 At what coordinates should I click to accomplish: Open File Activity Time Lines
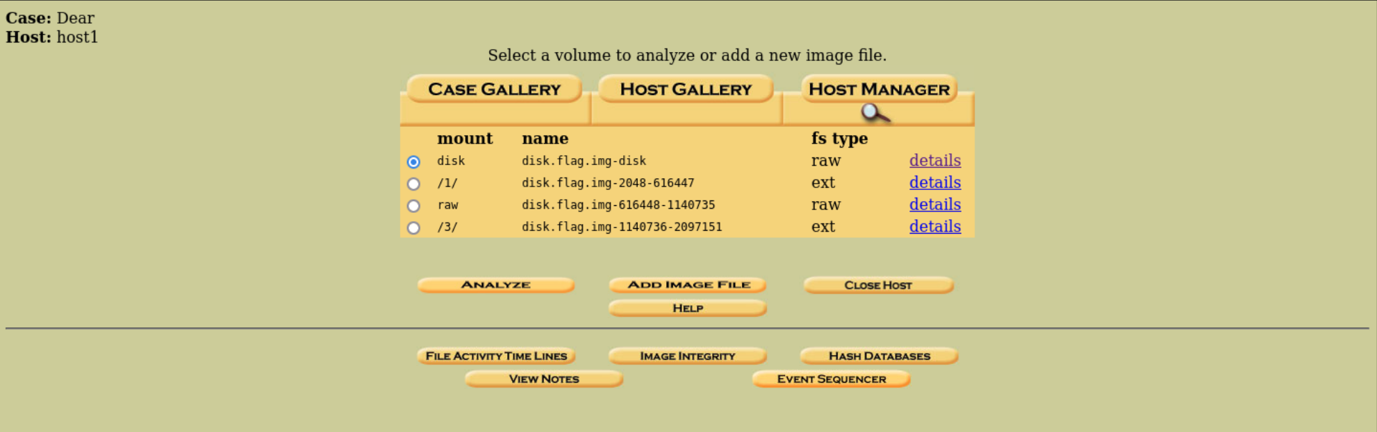pos(496,356)
